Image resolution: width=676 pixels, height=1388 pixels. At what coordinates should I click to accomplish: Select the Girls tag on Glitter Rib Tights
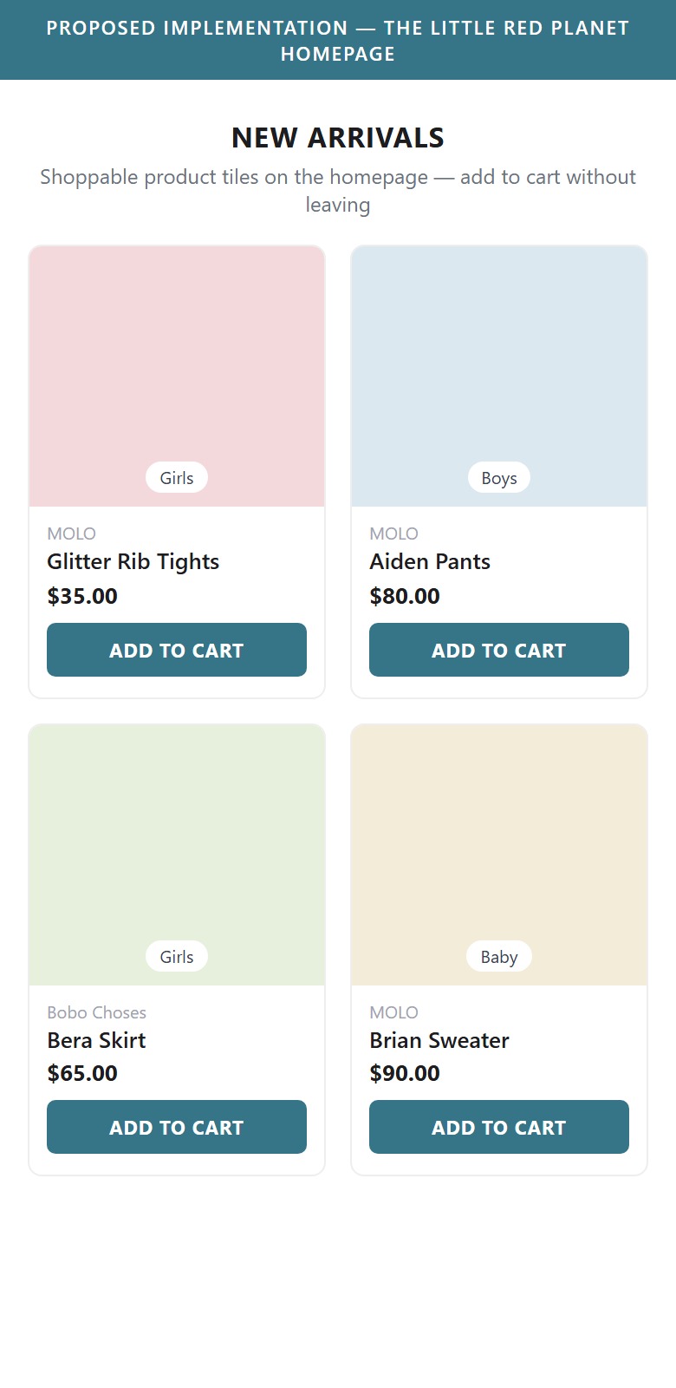click(177, 477)
